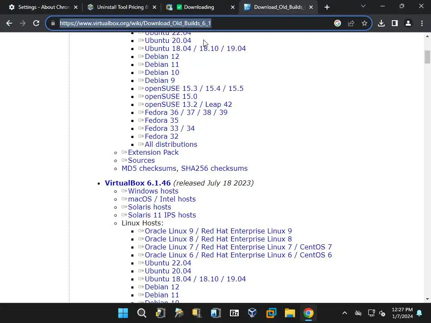The image size is (431, 323).
Task: Open Oracle Linux 7 / CentOS 7 link
Action: (238, 247)
